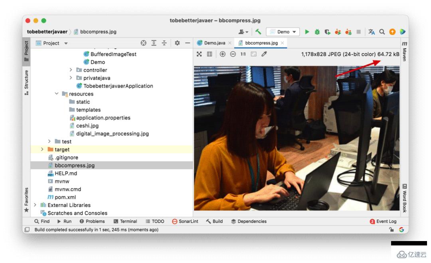Image resolution: width=431 pixels, height=263 pixels.
Task: Open the Demo run configuration dropdown
Action: pyautogui.click(x=283, y=32)
